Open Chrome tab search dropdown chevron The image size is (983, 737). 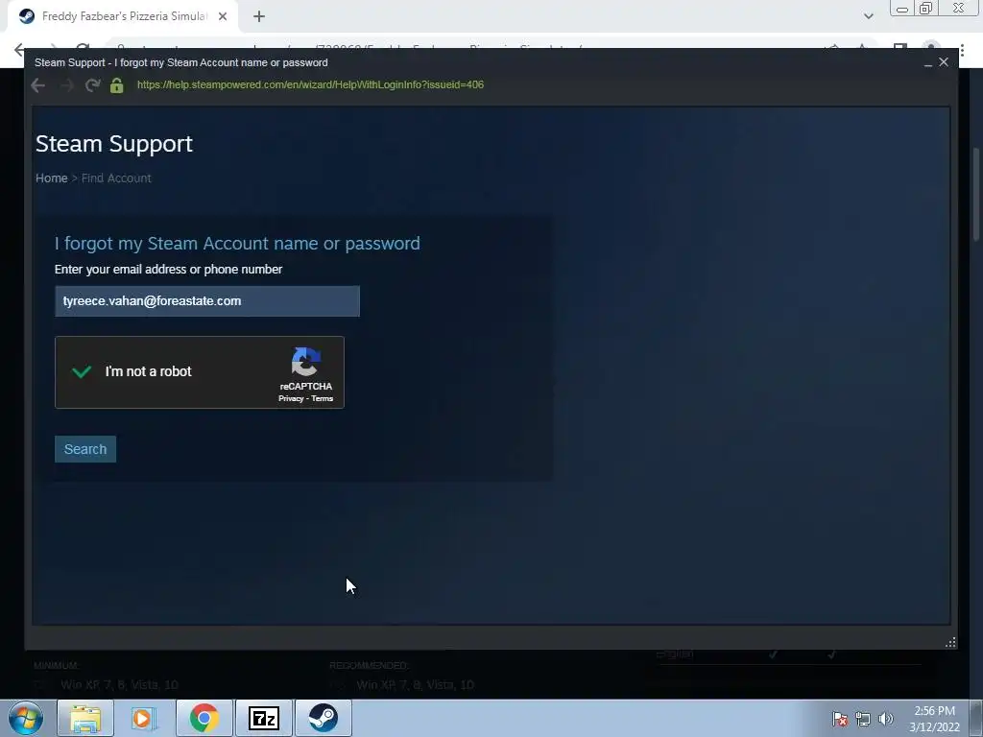(868, 16)
